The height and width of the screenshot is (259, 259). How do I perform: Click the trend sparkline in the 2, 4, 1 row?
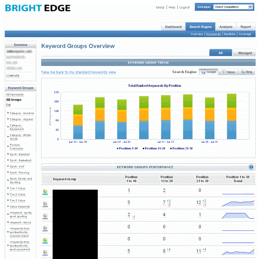click(238, 216)
